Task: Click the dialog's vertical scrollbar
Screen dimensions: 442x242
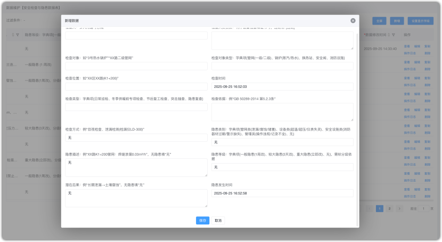Action: [357, 130]
